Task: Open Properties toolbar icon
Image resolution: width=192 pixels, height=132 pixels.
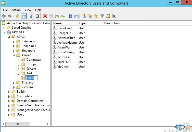Action: click(x=51, y=16)
